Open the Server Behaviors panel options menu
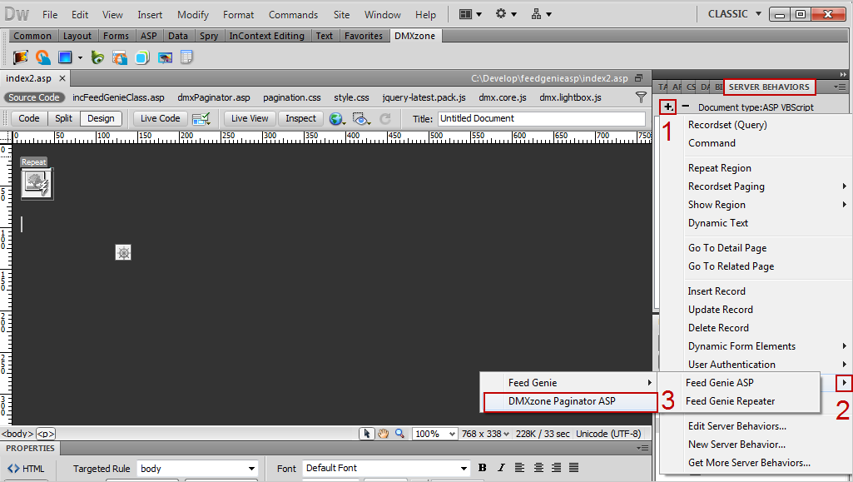 point(840,87)
